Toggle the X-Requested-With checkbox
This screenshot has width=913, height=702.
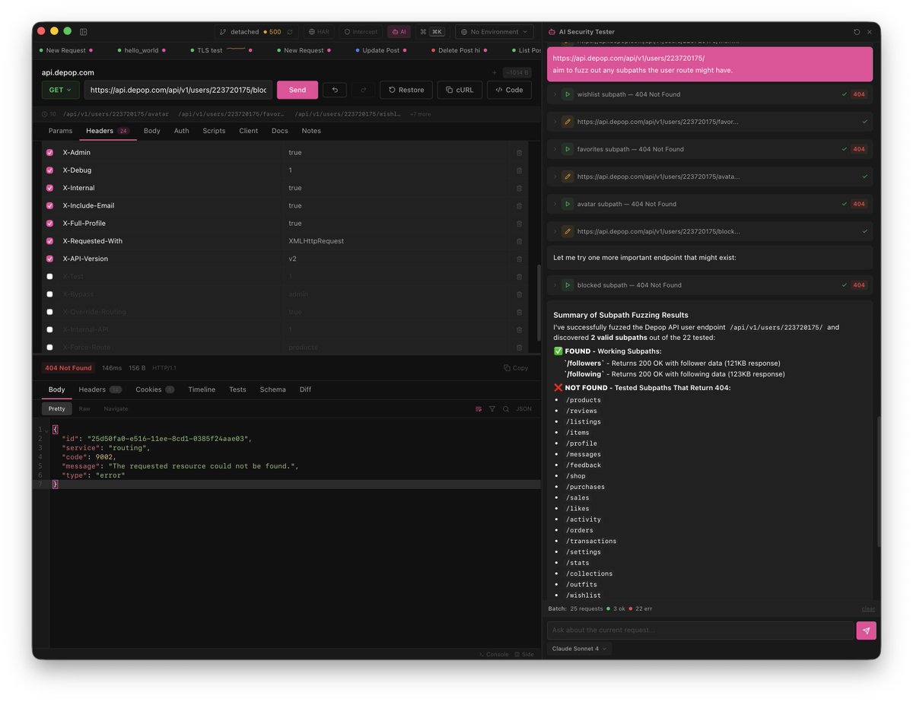tap(50, 241)
